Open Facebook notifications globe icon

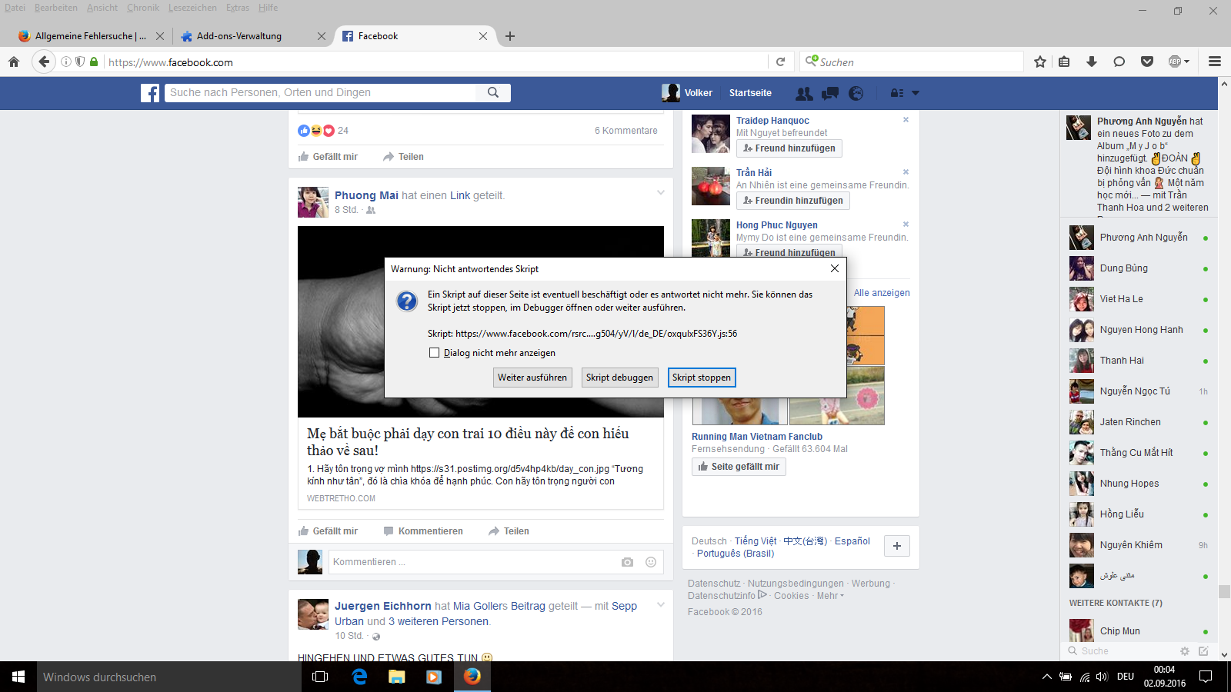[856, 93]
